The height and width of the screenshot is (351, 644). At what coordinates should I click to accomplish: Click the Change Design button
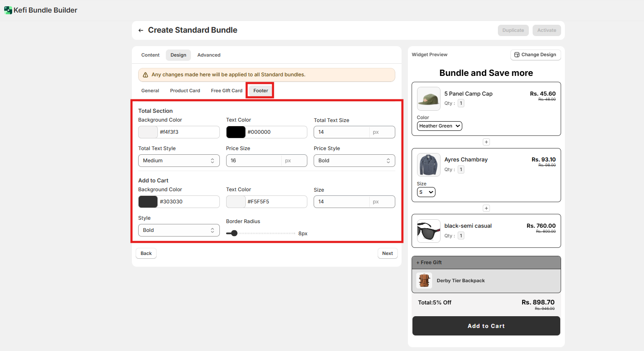535,55
